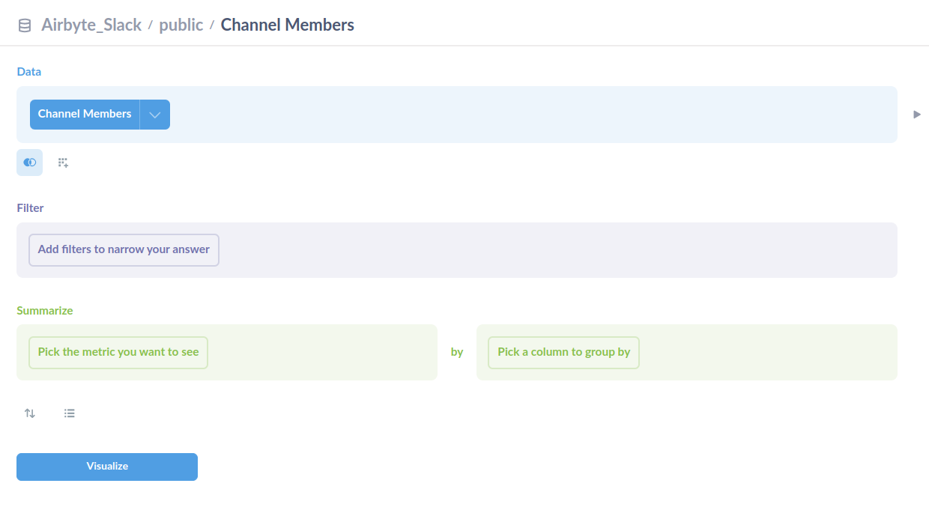Image resolution: width=929 pixels, height=528 pixels.
Task: Expand the Channel Members column picker chevron
Action: coord(155,115)
